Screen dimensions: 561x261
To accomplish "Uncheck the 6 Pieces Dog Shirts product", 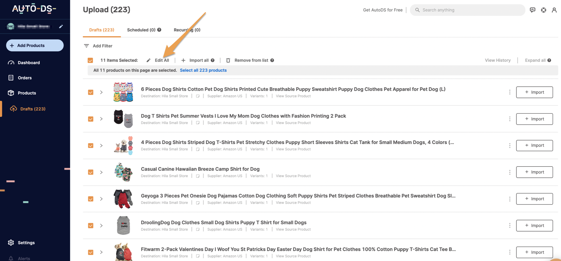I will (x=91, y=92).
